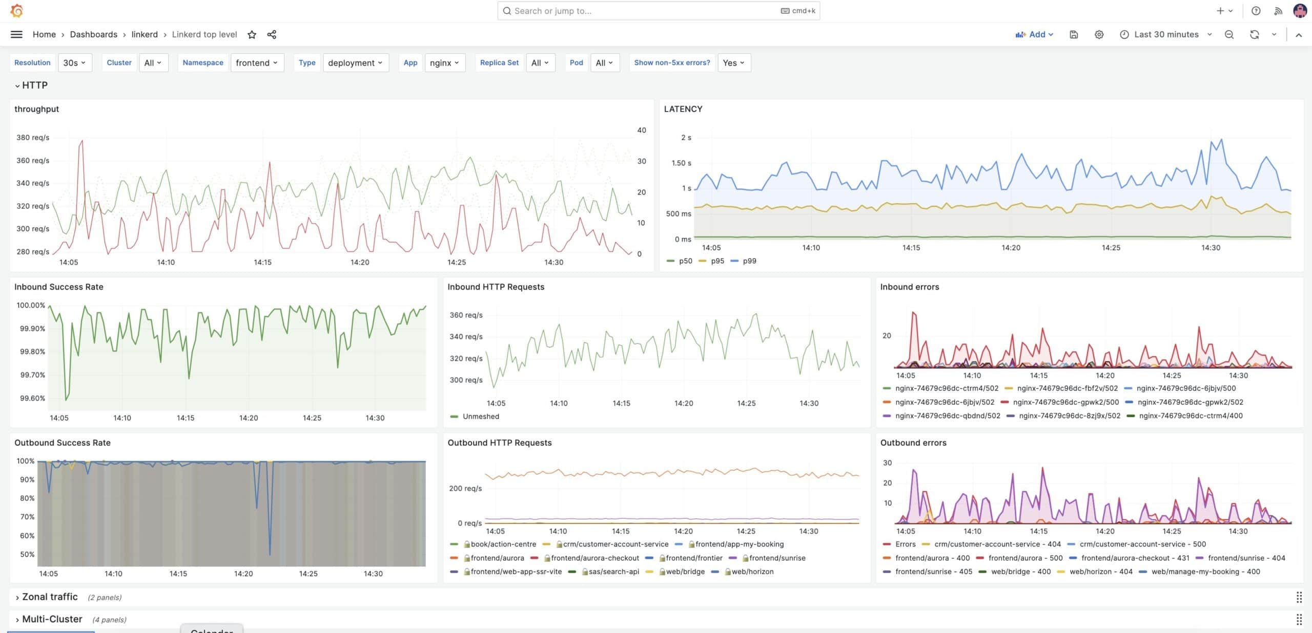Click the Search or jump to field

659,11
